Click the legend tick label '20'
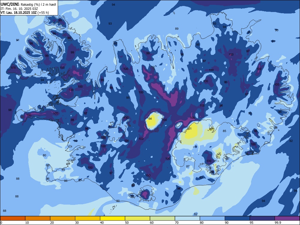 [52, 223]
